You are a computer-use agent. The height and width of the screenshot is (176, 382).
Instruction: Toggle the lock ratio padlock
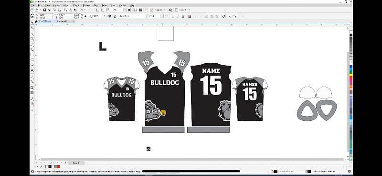point(85,16)
